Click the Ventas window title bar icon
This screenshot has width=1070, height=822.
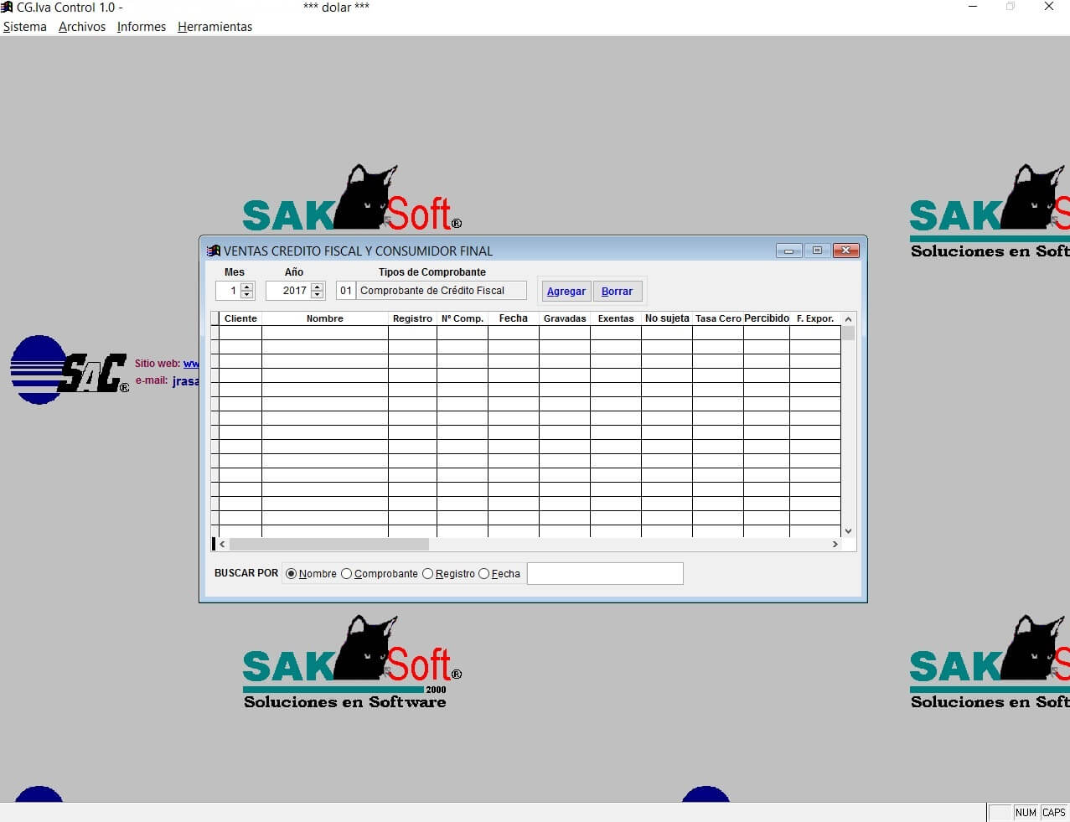[x=214, y=251]
